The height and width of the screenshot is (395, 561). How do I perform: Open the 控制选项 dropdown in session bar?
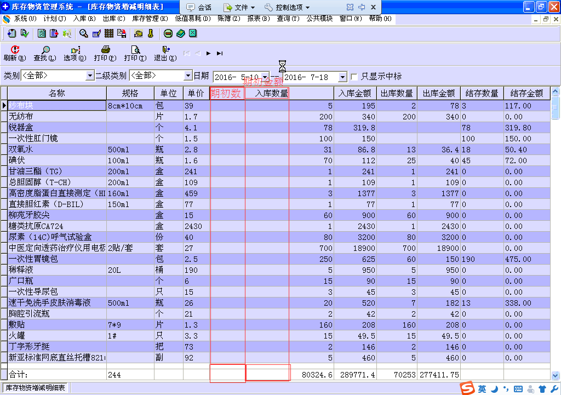pyautogui.click(x=287, y=7)
